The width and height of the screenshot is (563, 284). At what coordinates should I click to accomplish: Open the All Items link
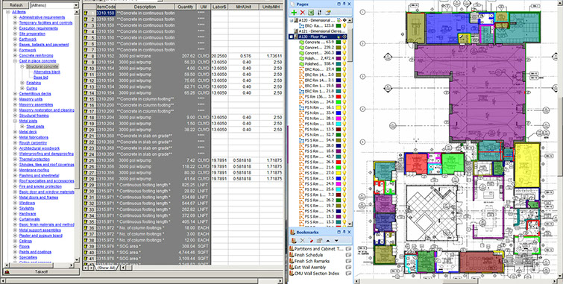[19, 12]
